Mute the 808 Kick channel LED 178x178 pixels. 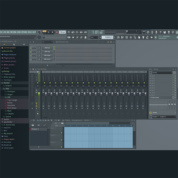31,48
